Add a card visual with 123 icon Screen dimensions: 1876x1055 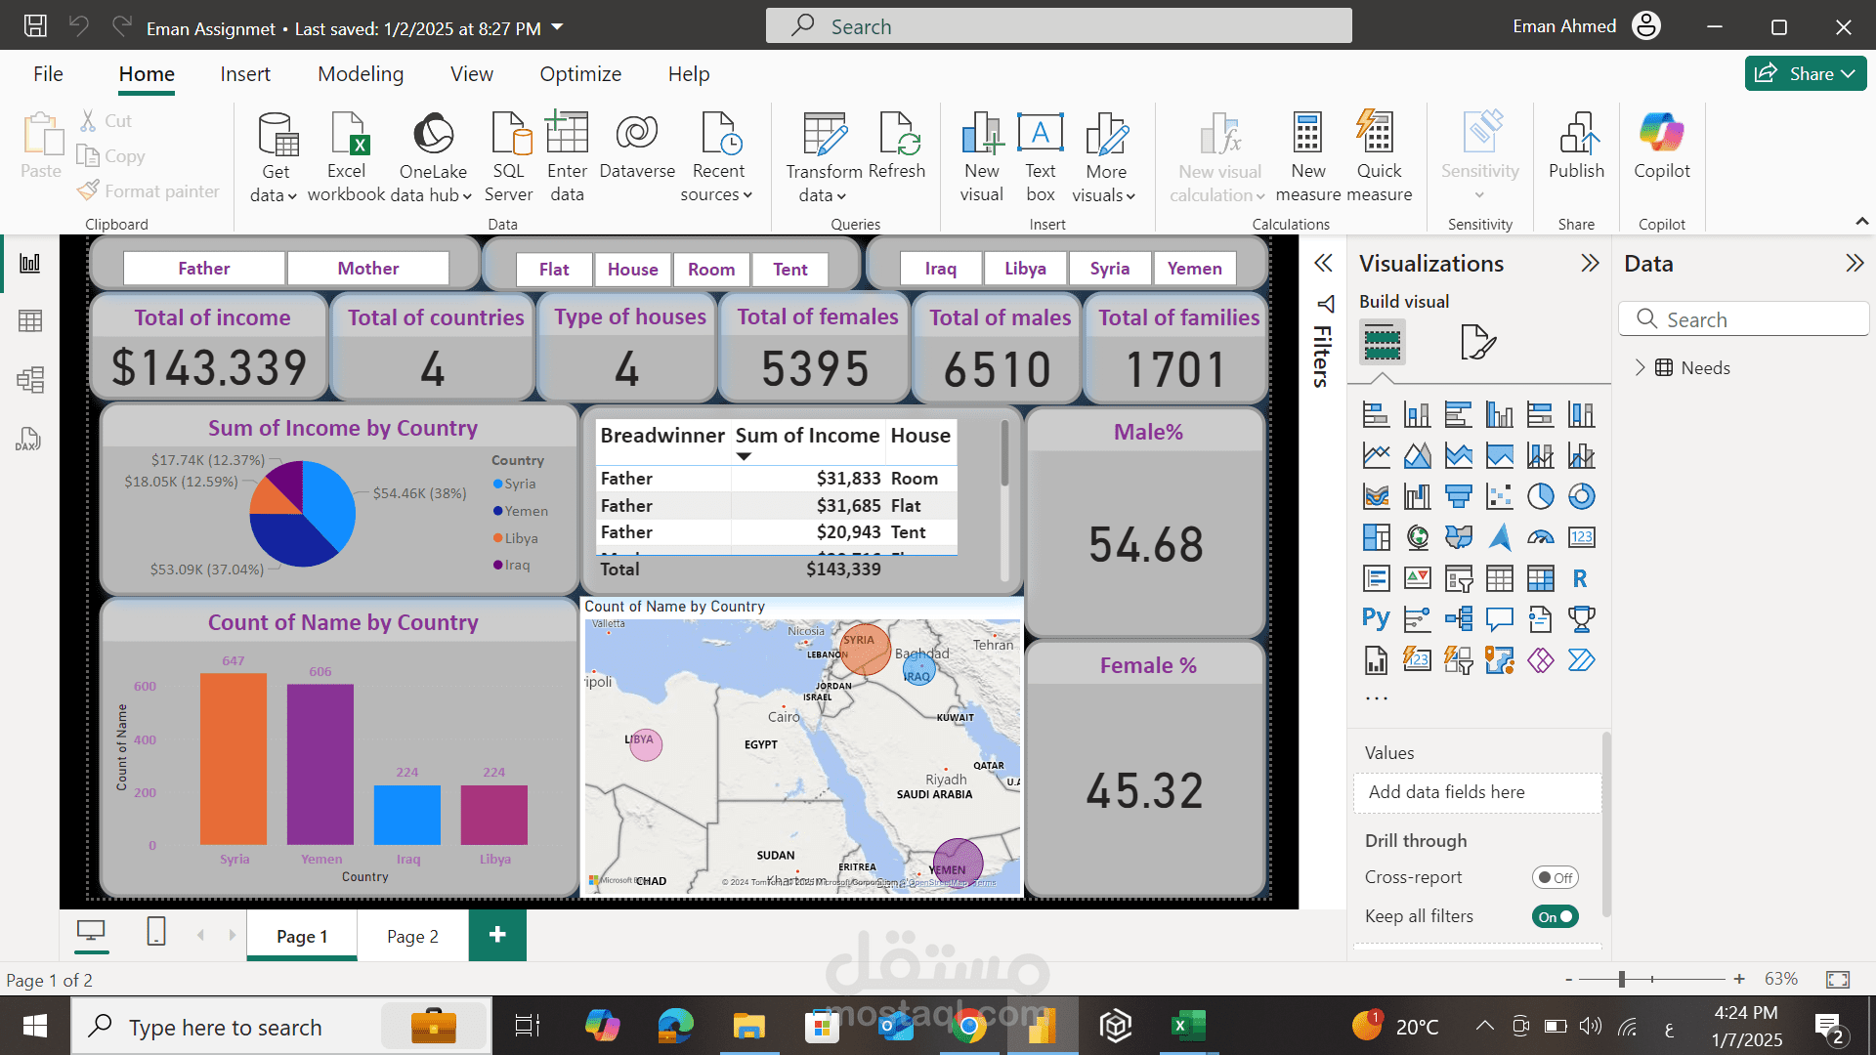pos(1581,537)
